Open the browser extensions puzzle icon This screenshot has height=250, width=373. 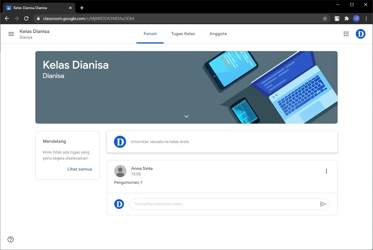(x=346, y=18)
